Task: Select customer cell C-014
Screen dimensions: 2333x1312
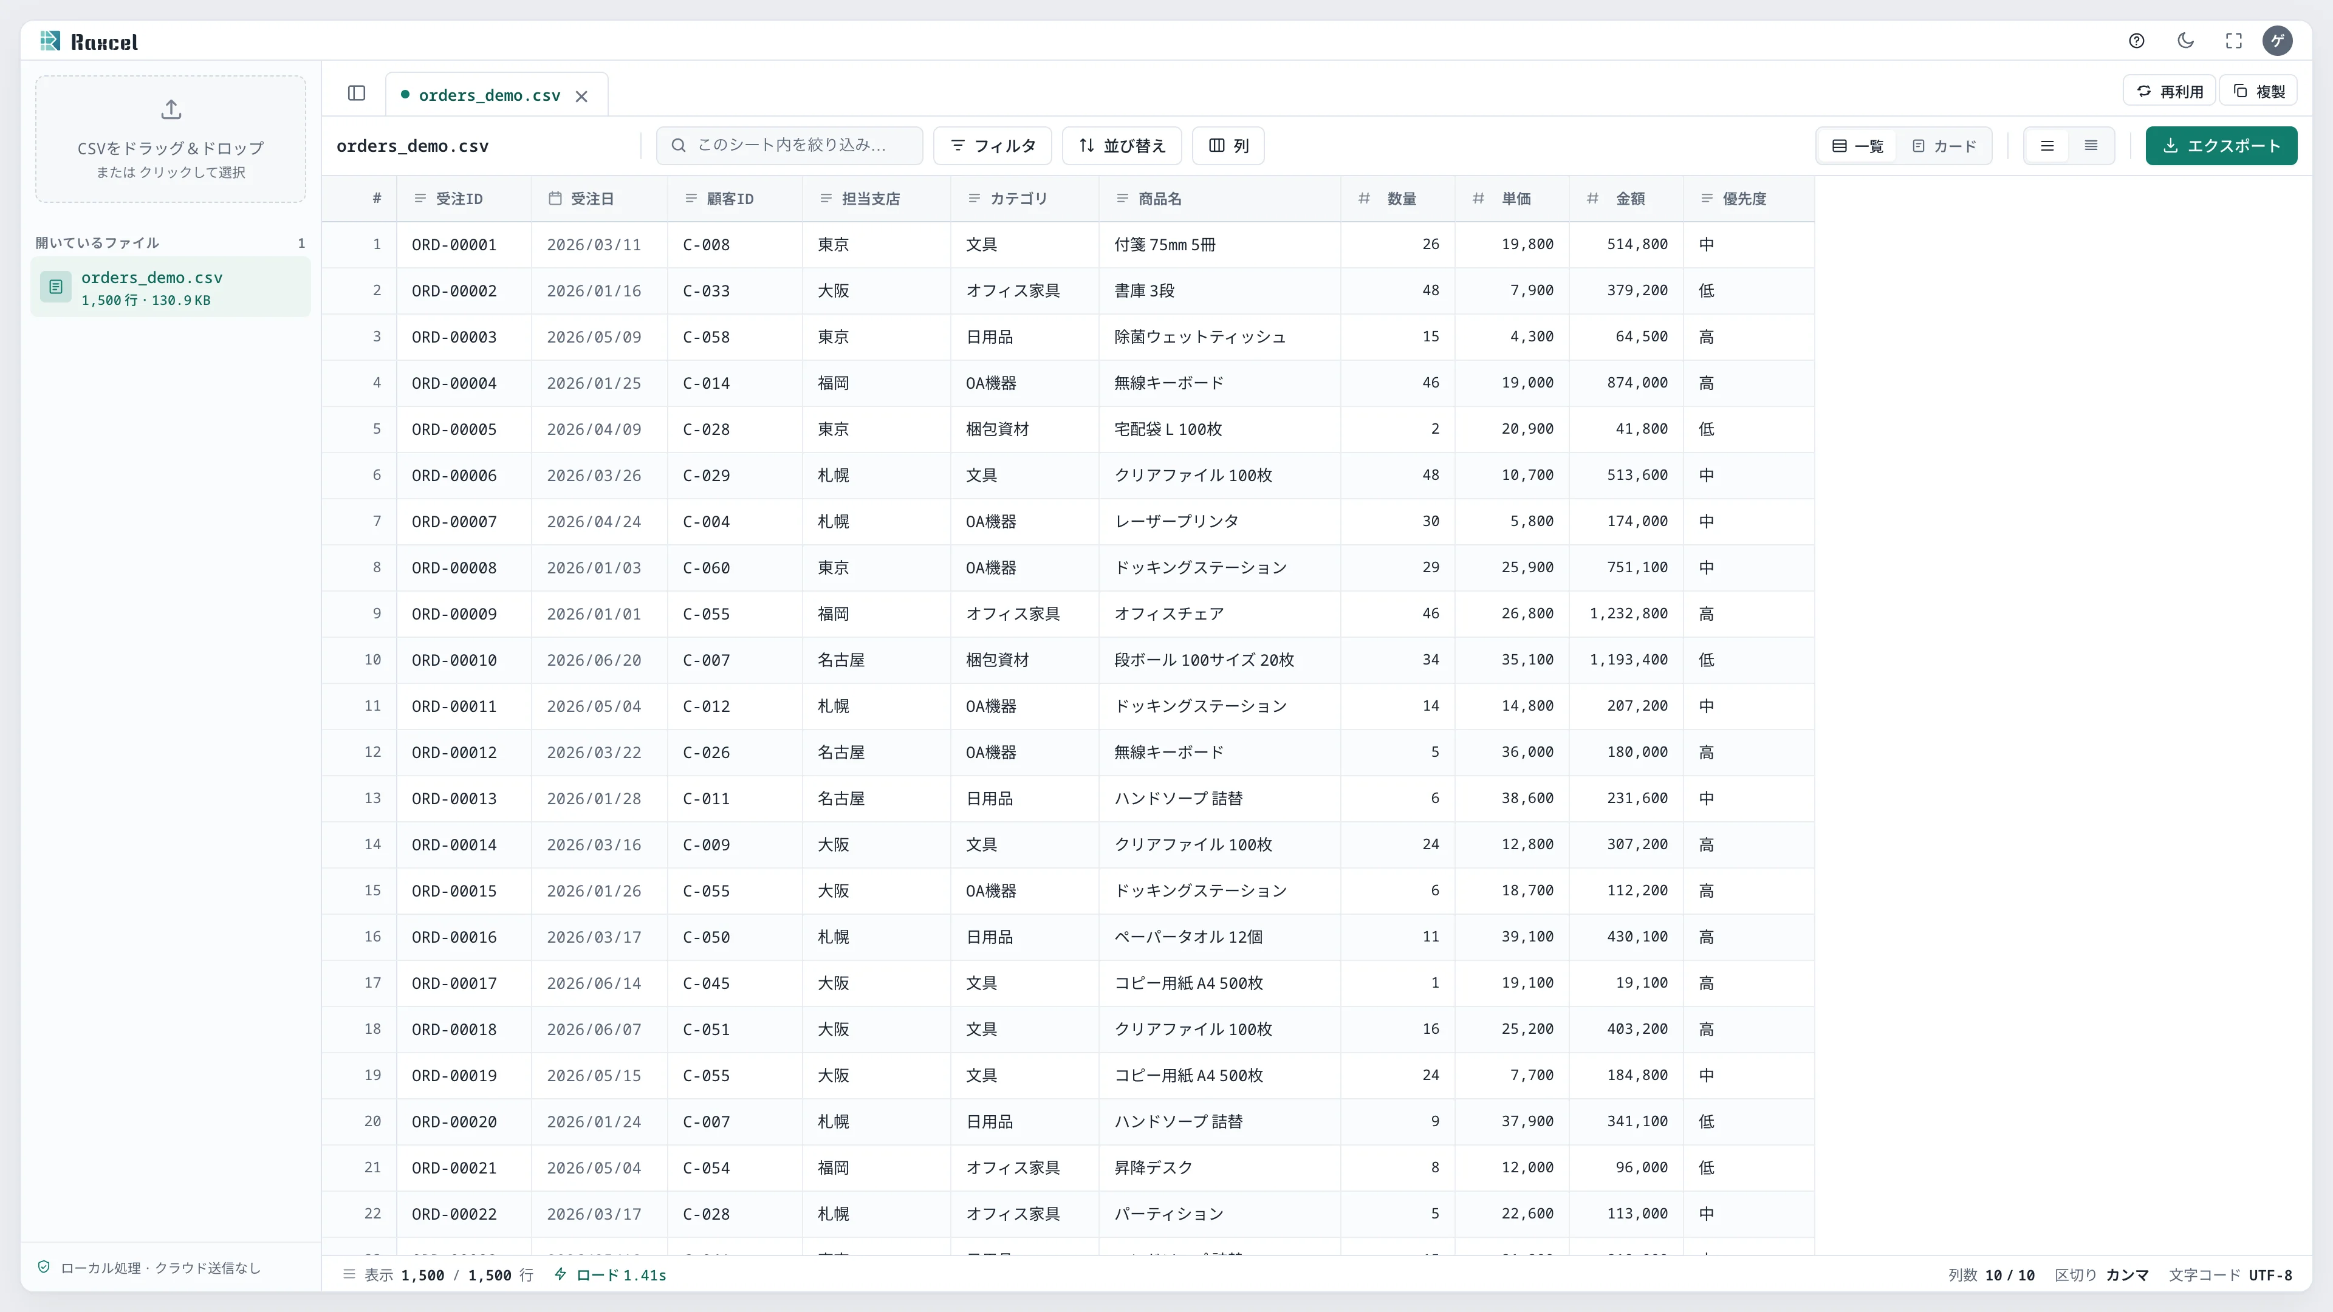Action: (735, 383)
